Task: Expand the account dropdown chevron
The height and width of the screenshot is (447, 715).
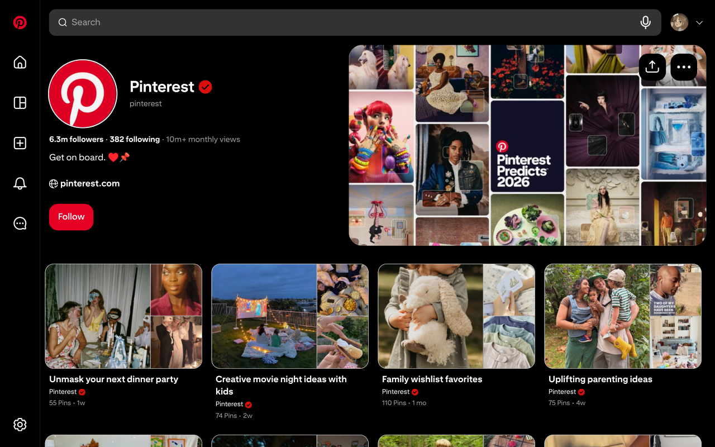Action: click(x=699, y=22)
